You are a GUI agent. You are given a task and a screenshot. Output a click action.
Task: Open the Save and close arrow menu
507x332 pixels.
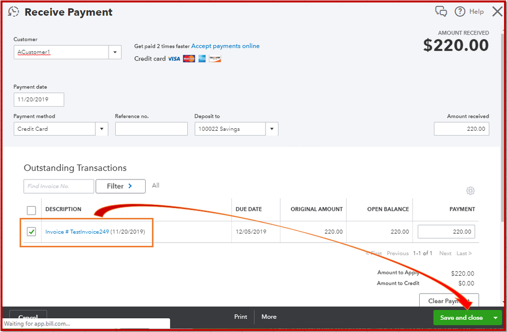point(495,318)
